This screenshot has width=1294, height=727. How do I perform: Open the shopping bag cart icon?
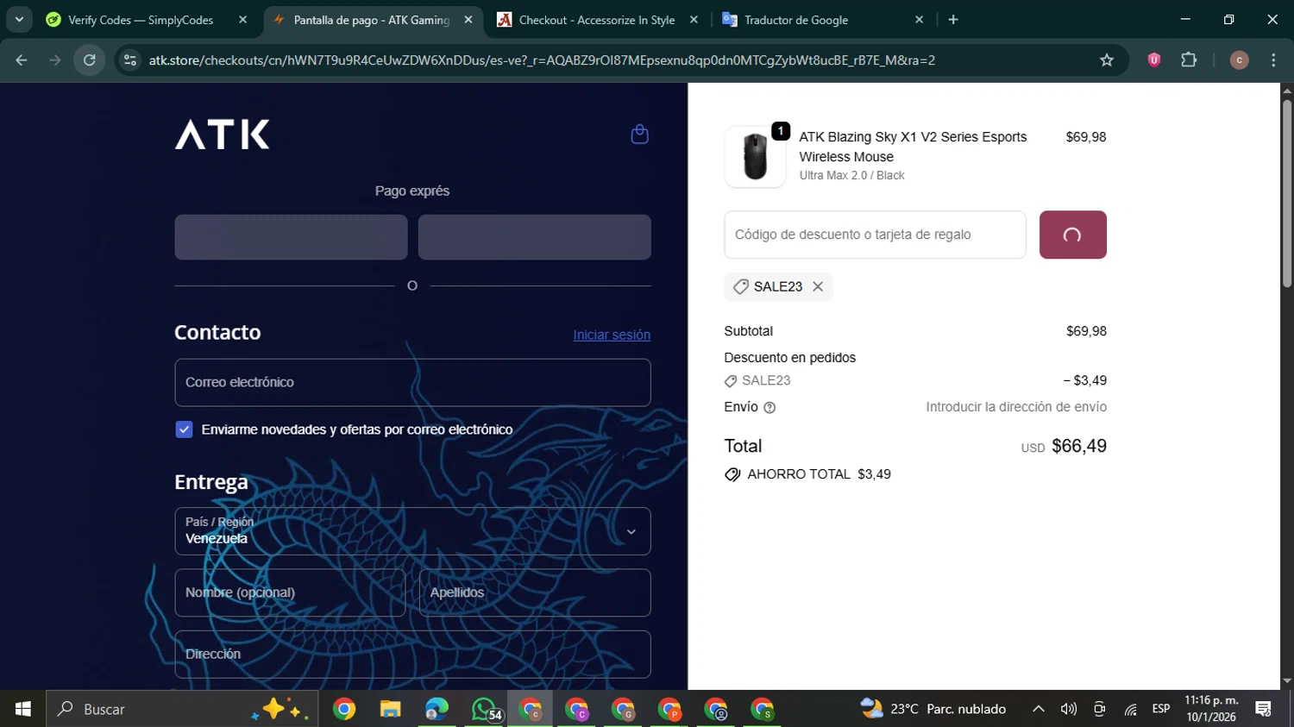point(639,134)
